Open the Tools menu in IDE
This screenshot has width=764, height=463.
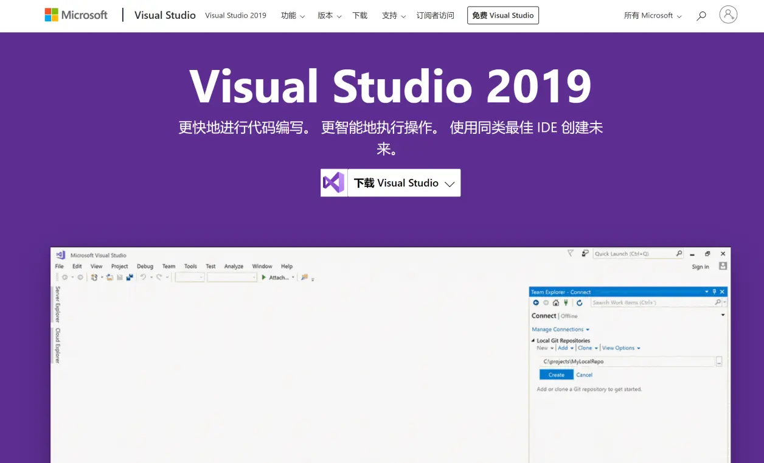pyautogui.click(x=190, y=266)
